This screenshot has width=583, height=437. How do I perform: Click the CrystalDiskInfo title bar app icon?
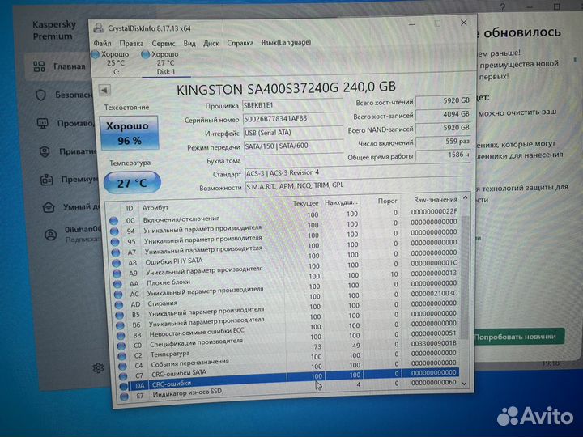click(x=99, y=28)
